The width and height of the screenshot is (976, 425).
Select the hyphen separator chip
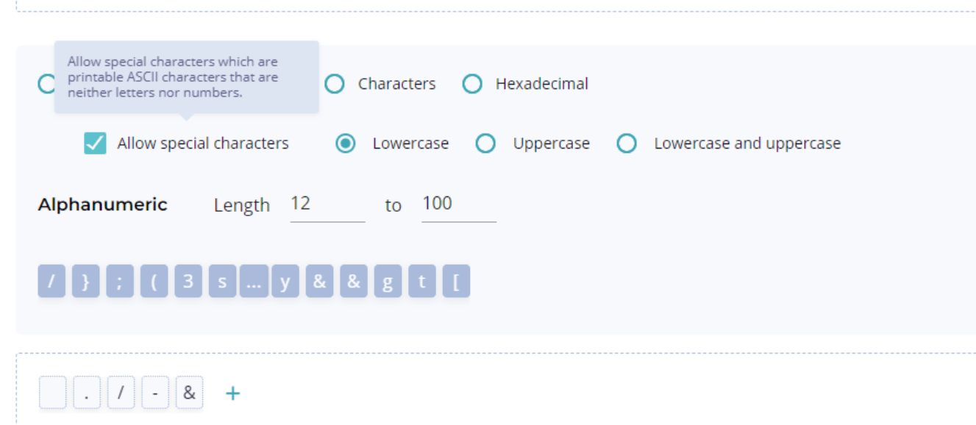point(155,393)
